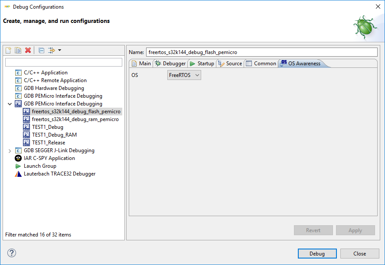Open the OS FreeRTOS combo box
This screenshot has width=385, height=265.
[184, 75]
